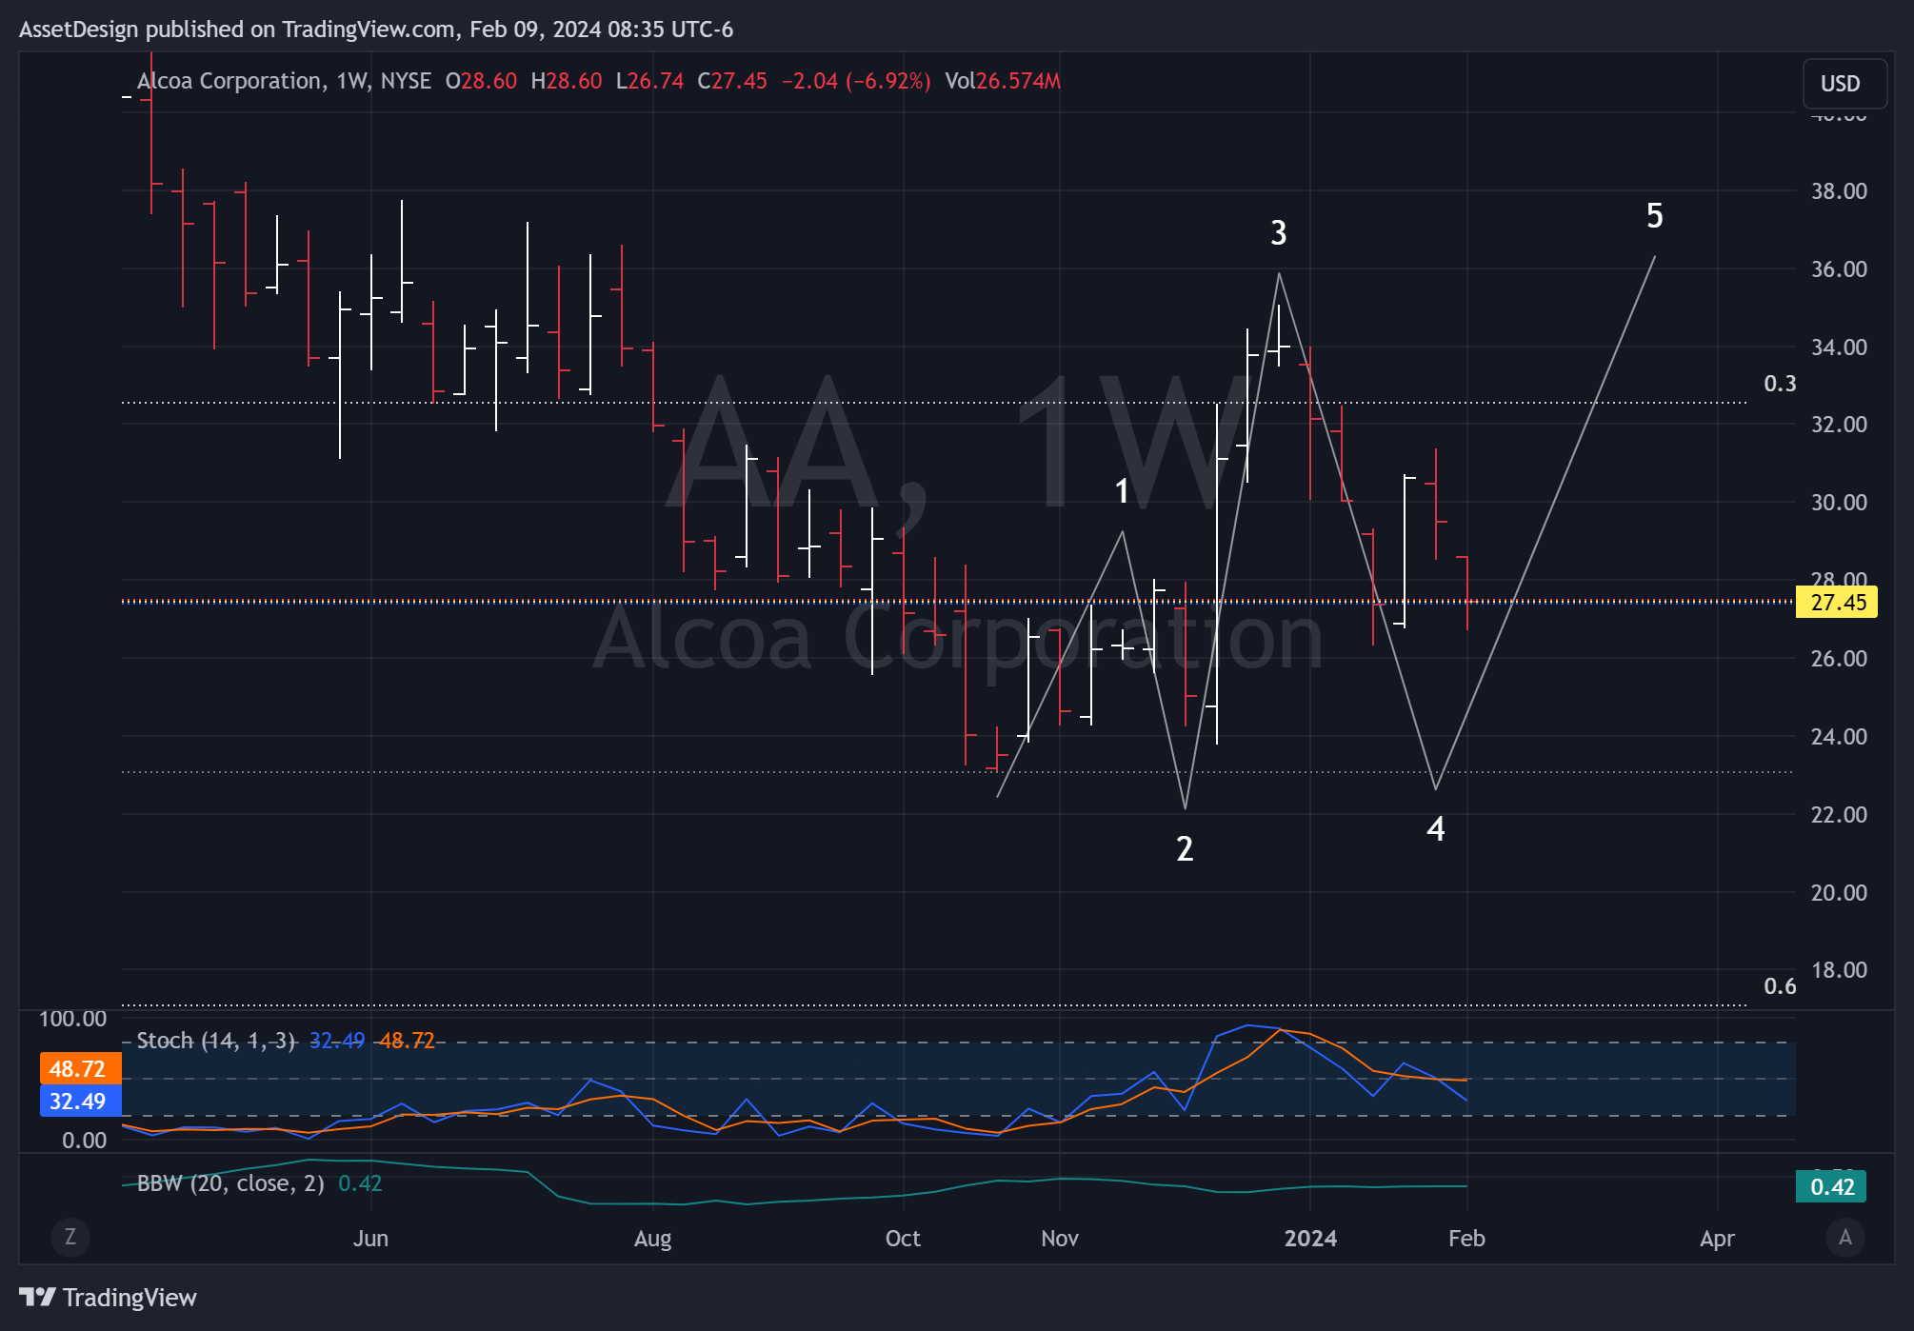Click the wave label 1
Screen dimensions: 1914x1331
pyautogui.click(x=1122, y=491)
